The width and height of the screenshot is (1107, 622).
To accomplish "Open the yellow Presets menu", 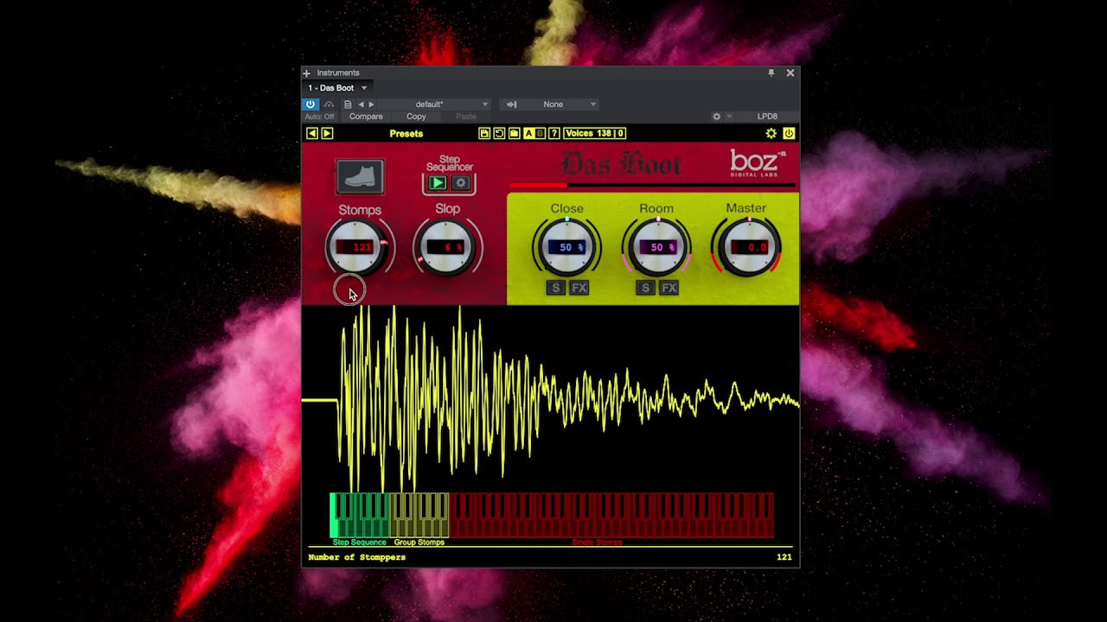I will click(406, 134).
